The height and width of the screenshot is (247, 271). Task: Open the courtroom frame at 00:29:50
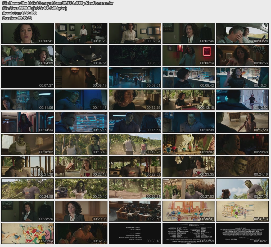pyautogui.click(x=135, y=211)
